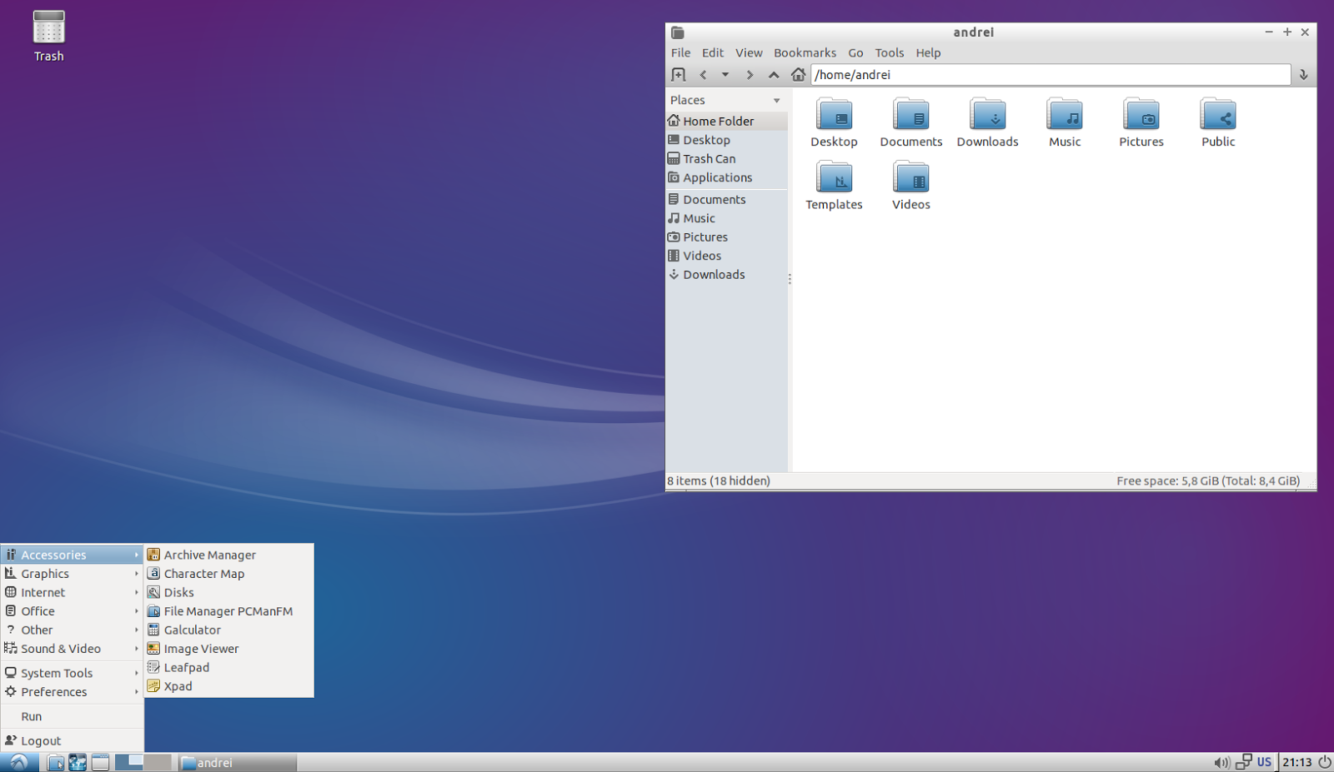Expand the Back button history dropdown
Screen dimensions: 1334x772
pos(725,74)
